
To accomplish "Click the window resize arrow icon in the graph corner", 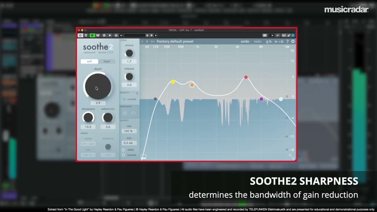I will pos(292,157).
